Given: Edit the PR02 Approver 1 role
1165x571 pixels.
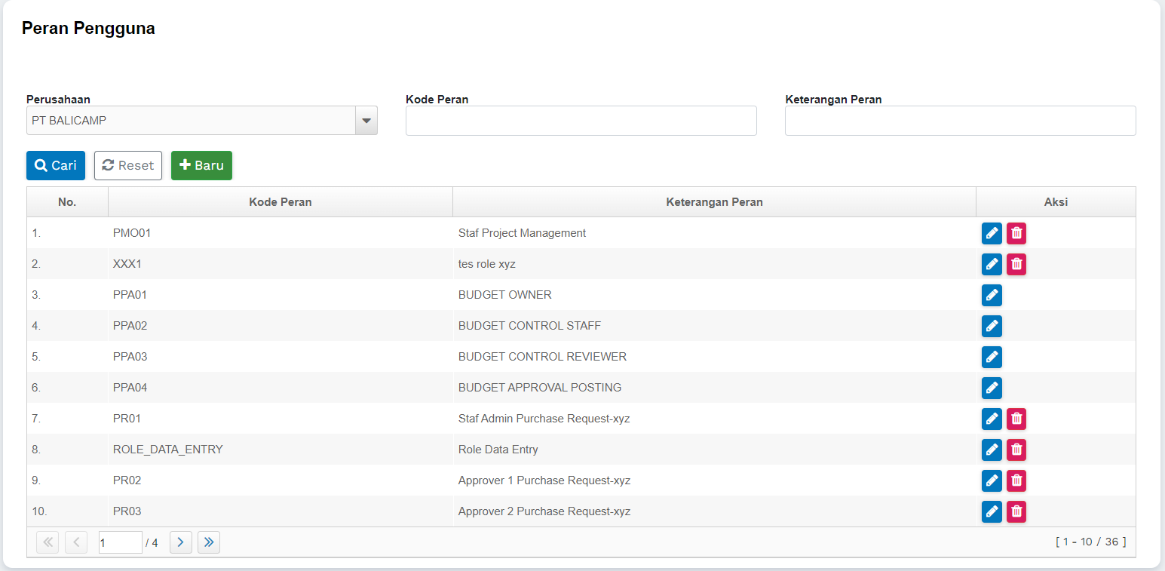Looking at the screenshot, I should pos(992,480).
